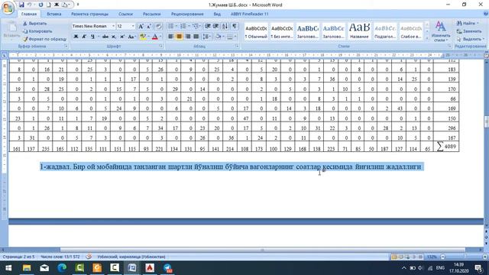Toggle underline Ч formatting
Viewport: 489px width, 275px height.
coord(92,37)
